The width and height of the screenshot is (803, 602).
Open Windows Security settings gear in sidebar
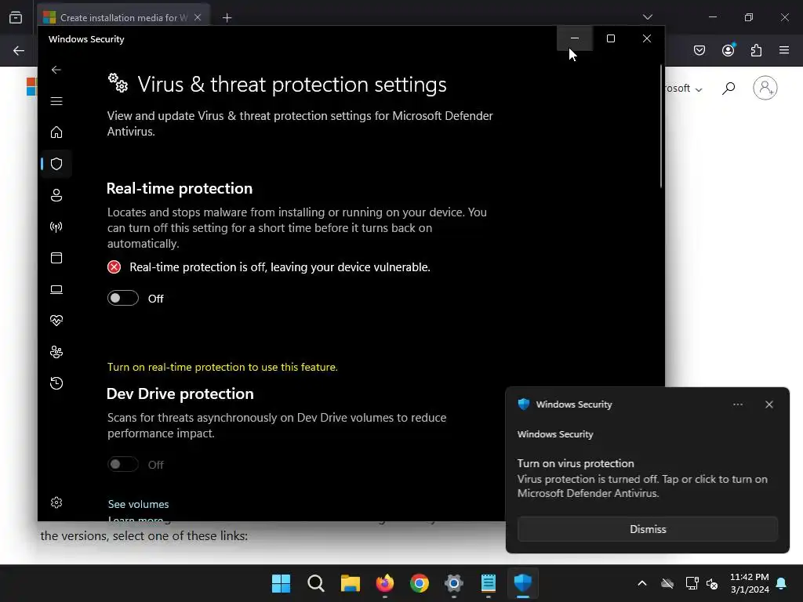(x=56, y=502)
